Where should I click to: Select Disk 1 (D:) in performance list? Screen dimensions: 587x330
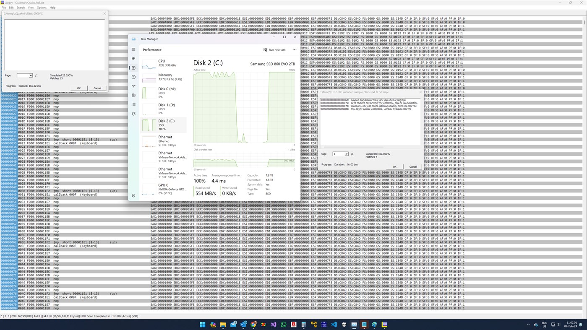pyautogui.click(x=164, y=109)
